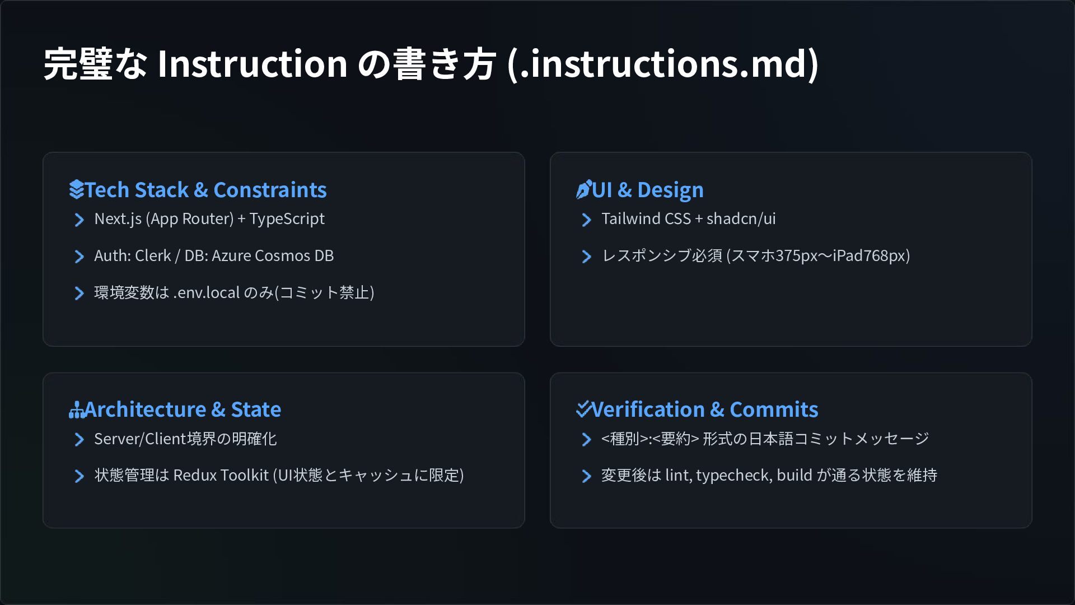Click the chevron before Auth: Clerk / DB line

pos(79,257)
